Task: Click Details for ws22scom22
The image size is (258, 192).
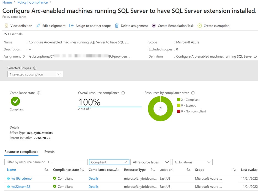Action: [93, 186]
